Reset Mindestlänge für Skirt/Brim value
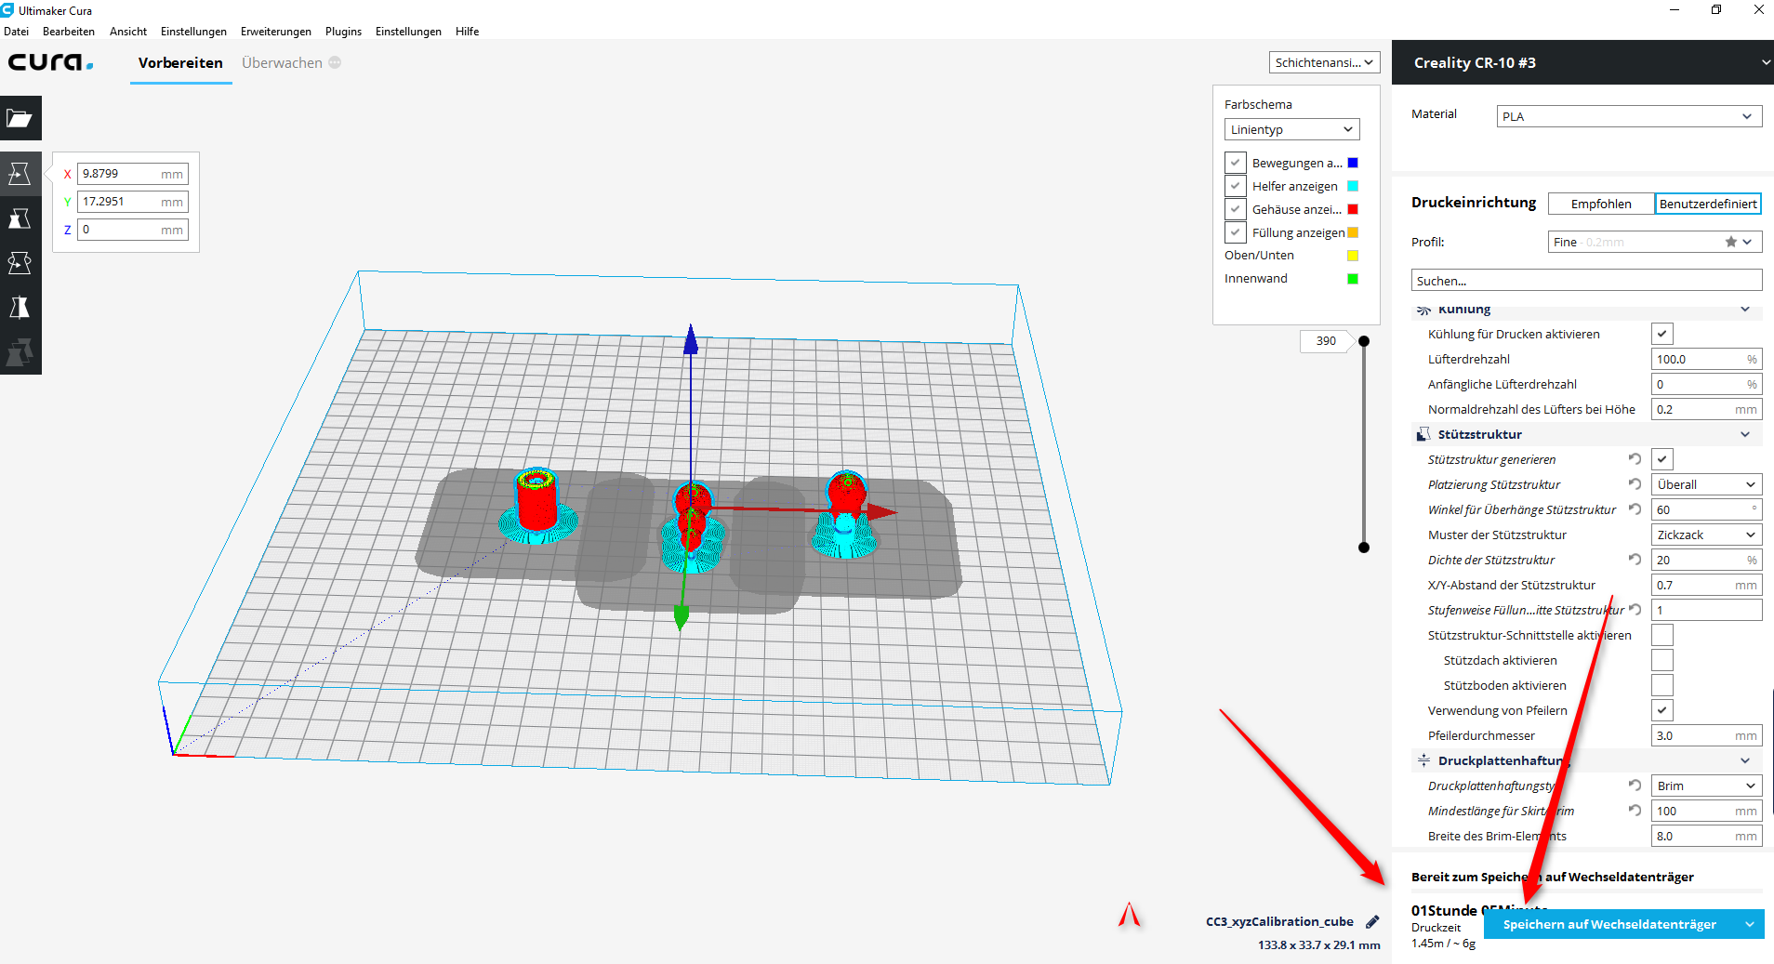 coord(1635,811)
